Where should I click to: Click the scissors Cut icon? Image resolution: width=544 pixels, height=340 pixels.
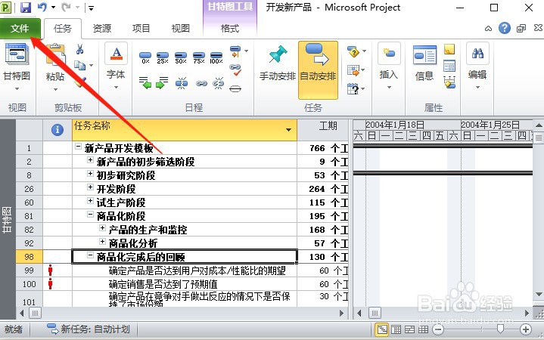click(79, 49)
